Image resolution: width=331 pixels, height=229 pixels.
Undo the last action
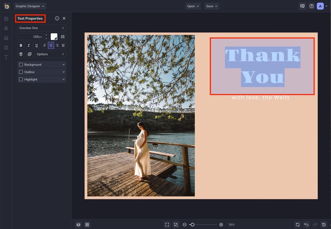pos(306,224)
